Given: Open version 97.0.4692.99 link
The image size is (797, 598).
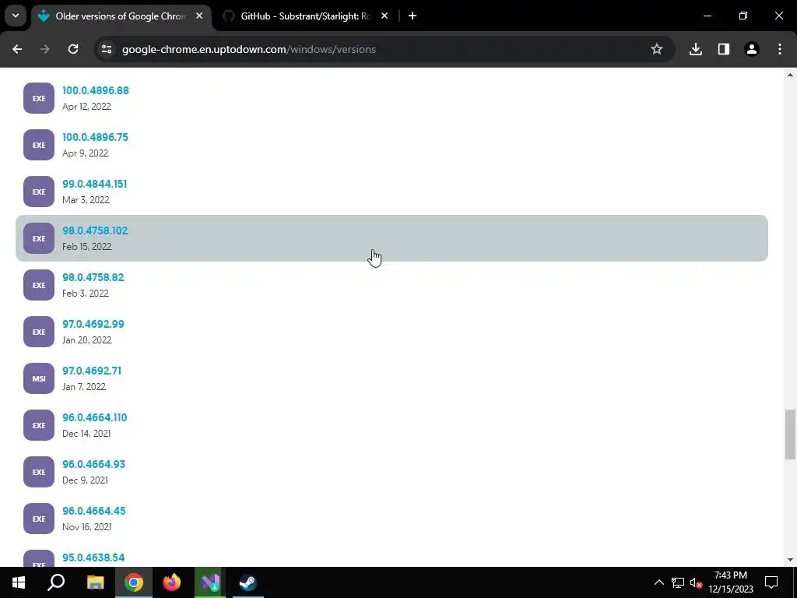Looking at the screenshot, I should point(93,325).
